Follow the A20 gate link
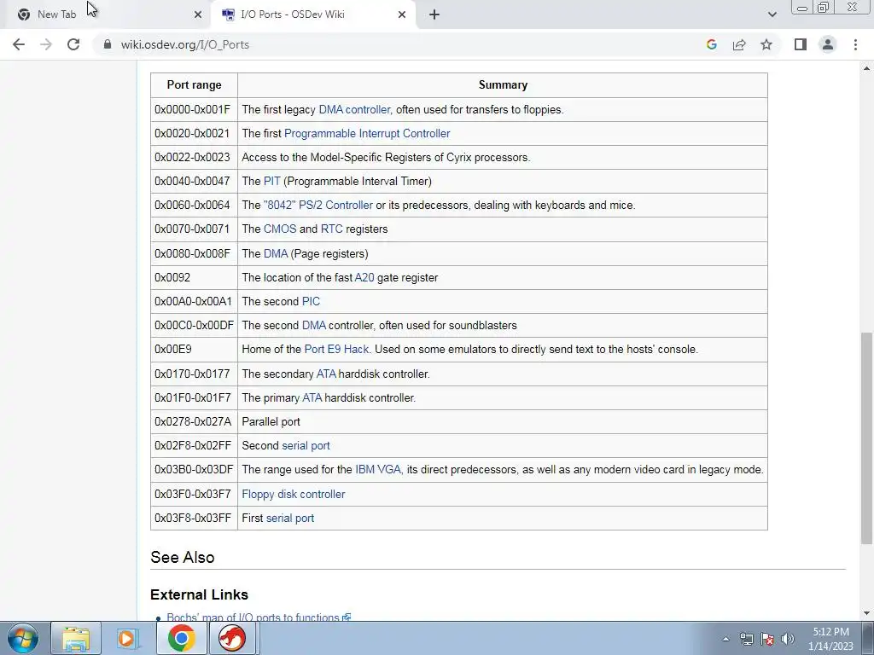The image size is (874, 655). coord(364,278)
